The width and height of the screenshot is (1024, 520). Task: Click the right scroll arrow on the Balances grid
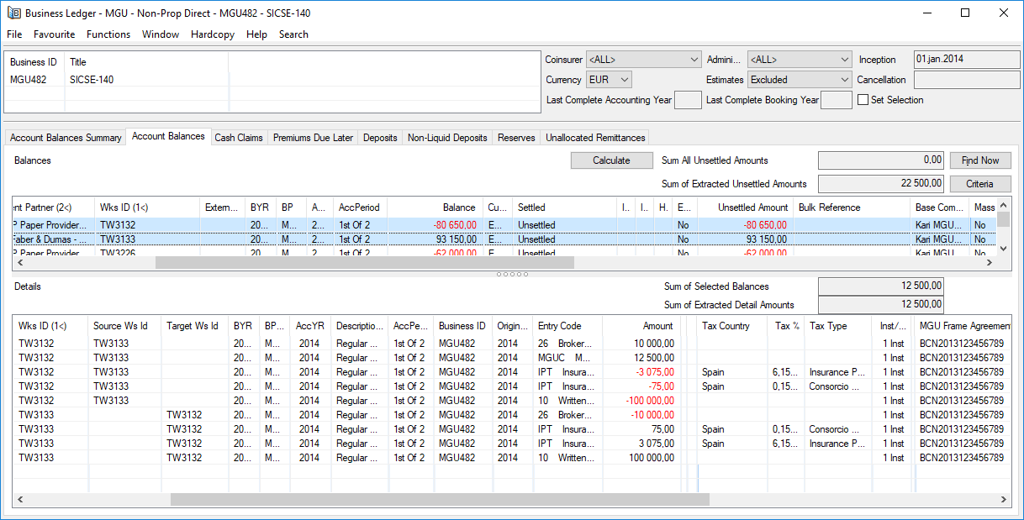tap(990, 262)
